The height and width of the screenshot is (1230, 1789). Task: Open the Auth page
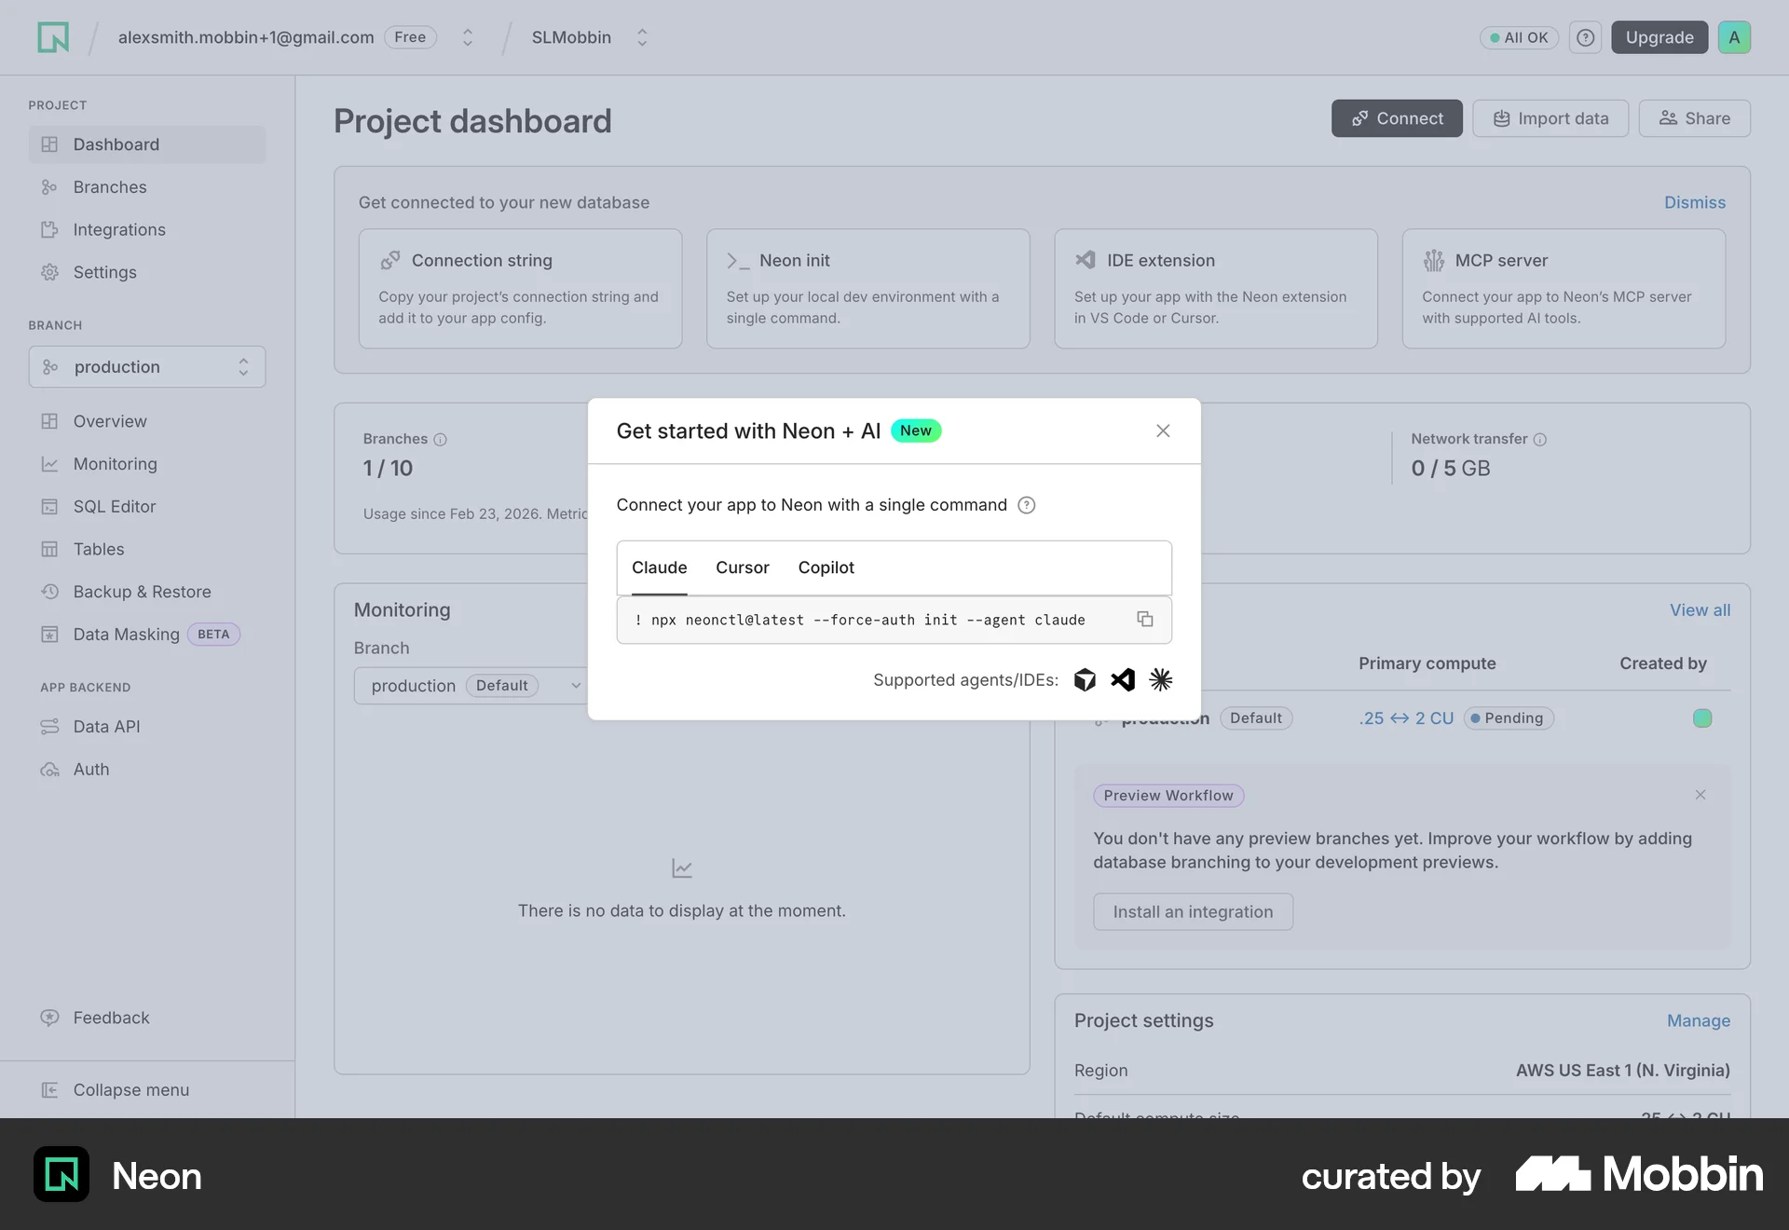(147, 770)
